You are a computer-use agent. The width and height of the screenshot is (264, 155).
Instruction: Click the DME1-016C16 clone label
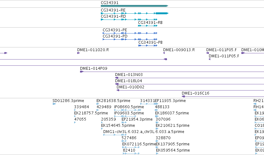pyautogui.click(x=195, y=93)
